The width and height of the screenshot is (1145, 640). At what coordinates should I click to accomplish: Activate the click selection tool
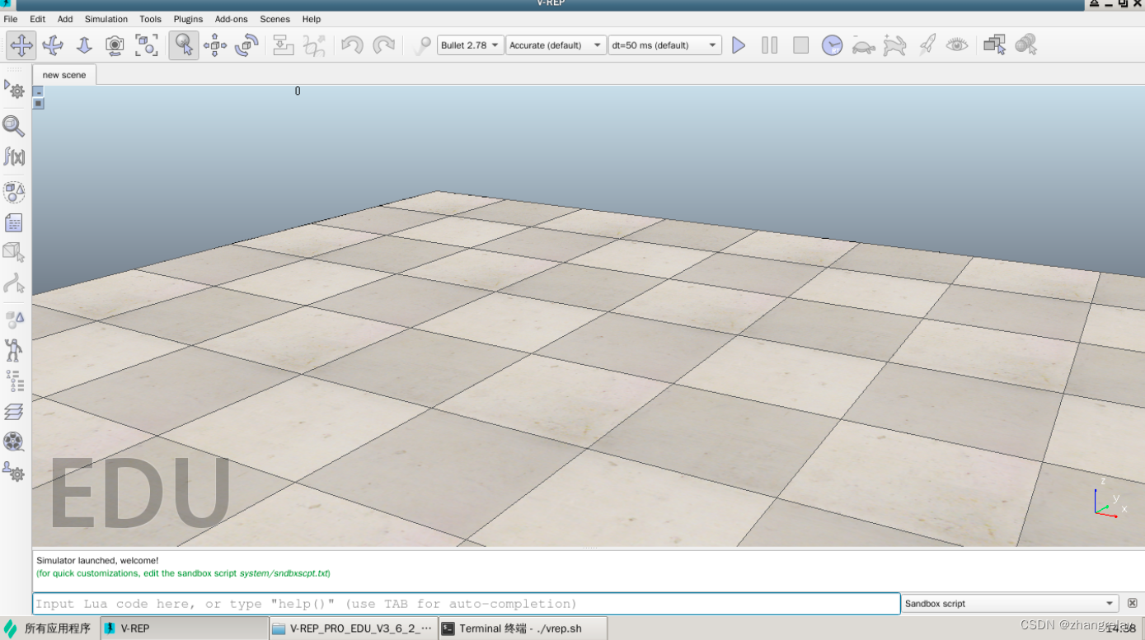[x=184, y=45]
